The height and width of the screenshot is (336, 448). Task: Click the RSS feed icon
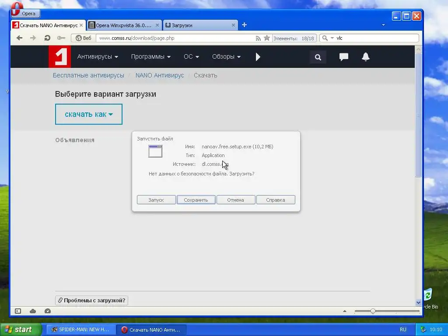click(258, 38)
